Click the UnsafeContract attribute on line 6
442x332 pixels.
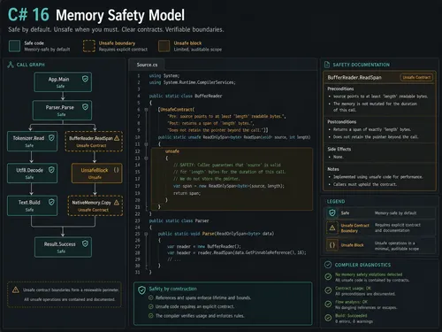176,110
